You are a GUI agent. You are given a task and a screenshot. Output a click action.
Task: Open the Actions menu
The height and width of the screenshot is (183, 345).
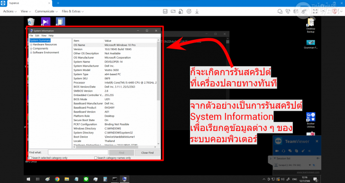10,11
